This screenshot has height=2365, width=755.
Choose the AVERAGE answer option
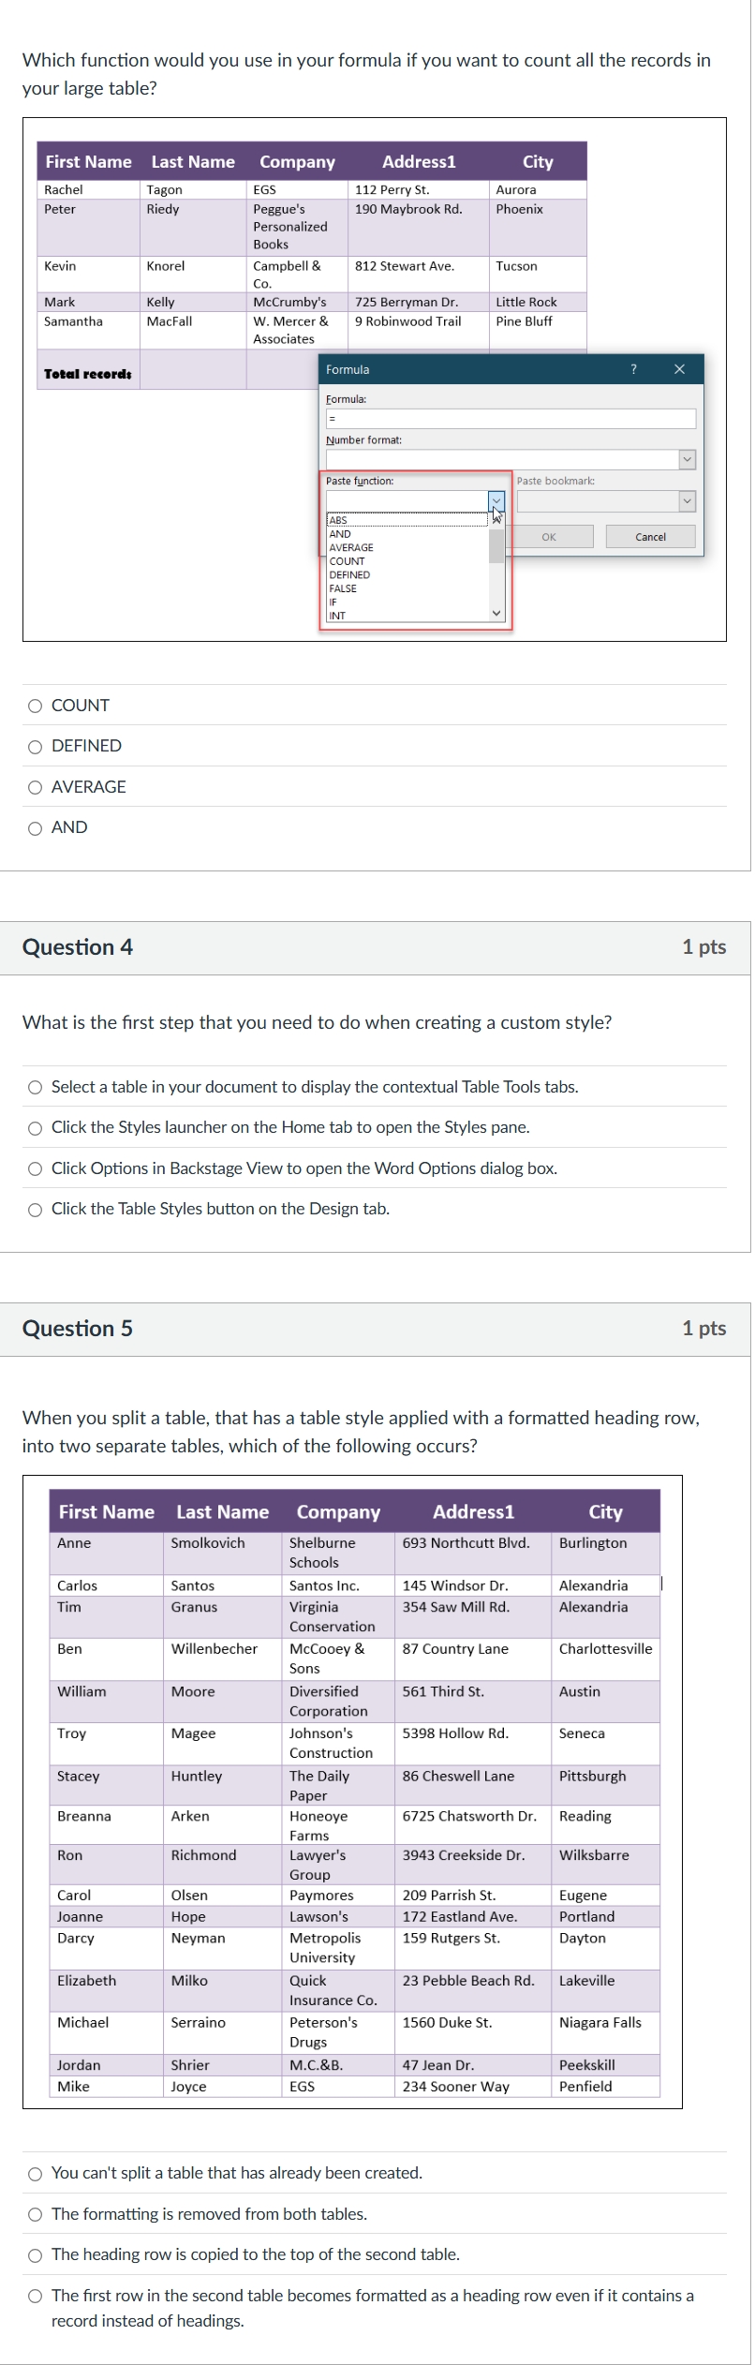(x=36, y=787)
